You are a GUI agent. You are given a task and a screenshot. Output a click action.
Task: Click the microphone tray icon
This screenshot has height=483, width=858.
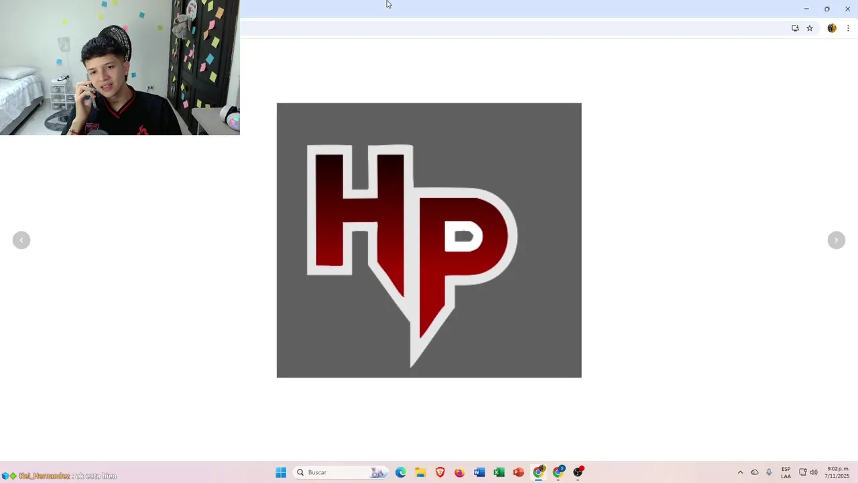(x=769, y=472)
